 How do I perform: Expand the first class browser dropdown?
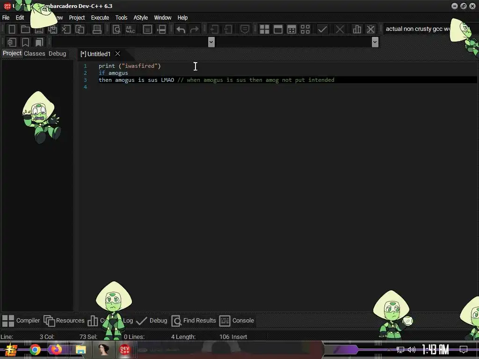pos(211,42)
